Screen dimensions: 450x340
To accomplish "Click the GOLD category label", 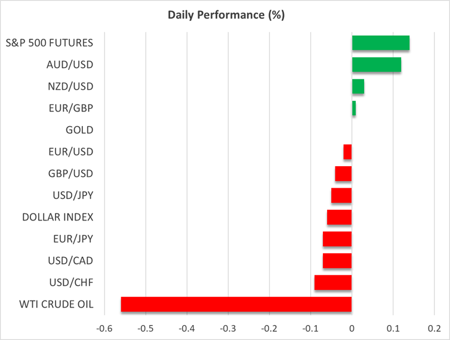I will (79, 130).
